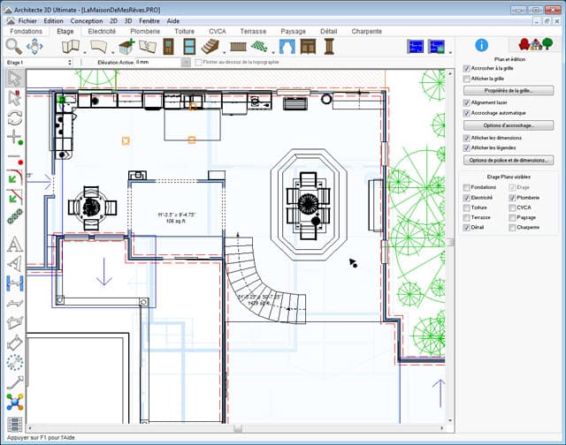This screenshot has width=566, height=445.
Task: Select the film strip tool
Action: (15, 425)
